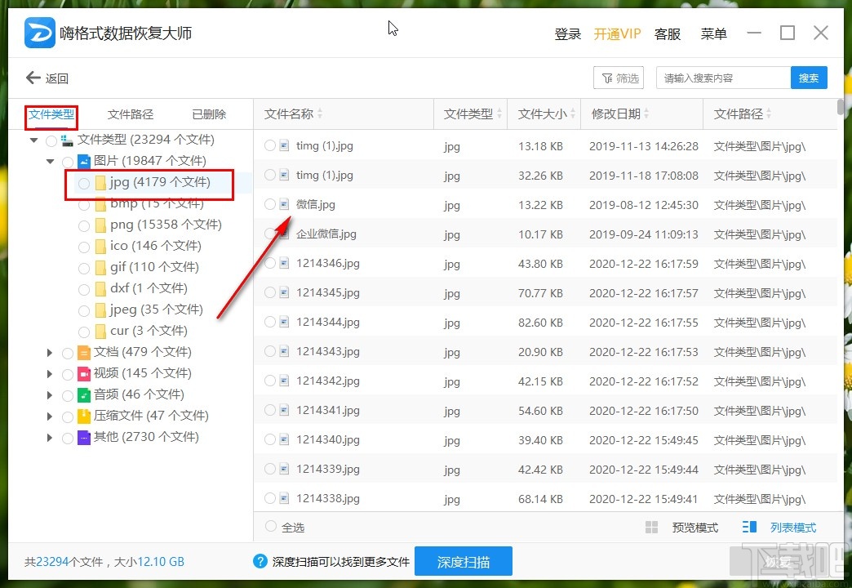Collapse the 图片 tree node
This screenshot has width=852, height=588.
50,162
